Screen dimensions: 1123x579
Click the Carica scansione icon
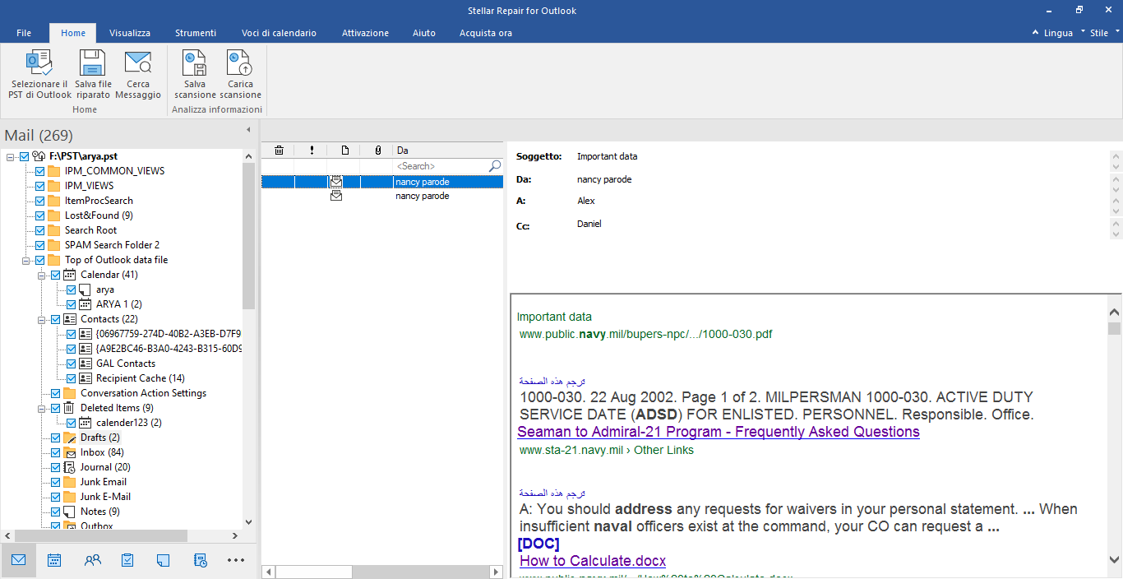tap(240, 63)
